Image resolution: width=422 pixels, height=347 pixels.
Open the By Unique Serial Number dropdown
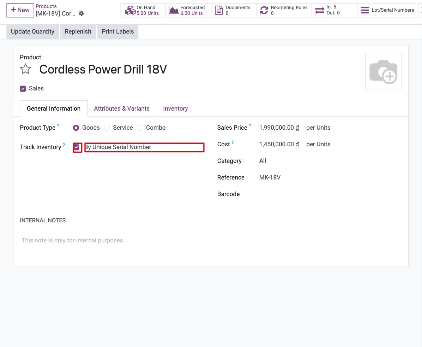coord(144,147)
